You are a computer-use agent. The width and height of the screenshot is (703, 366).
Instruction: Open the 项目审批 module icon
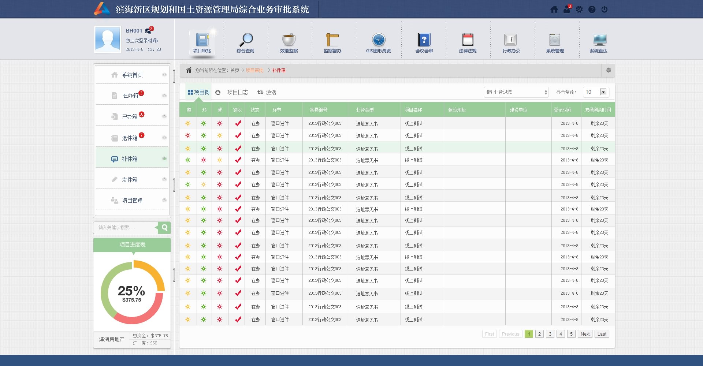pyautogui.click(x=202, y=43)
